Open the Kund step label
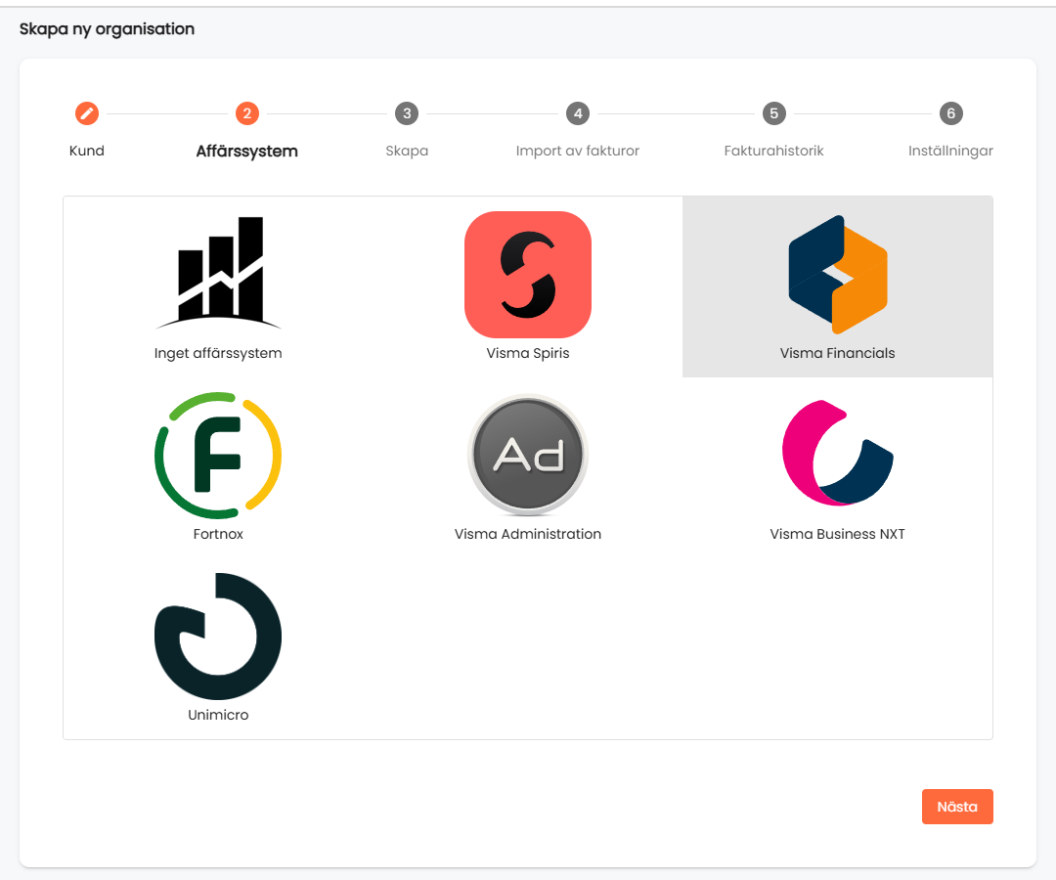The image size is (1056, 880). [x=87, y=151]
